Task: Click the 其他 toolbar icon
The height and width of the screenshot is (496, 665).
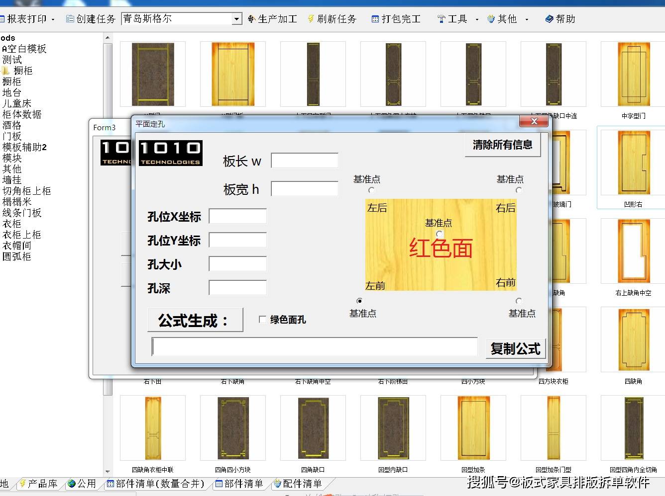Action: [491, 19]
